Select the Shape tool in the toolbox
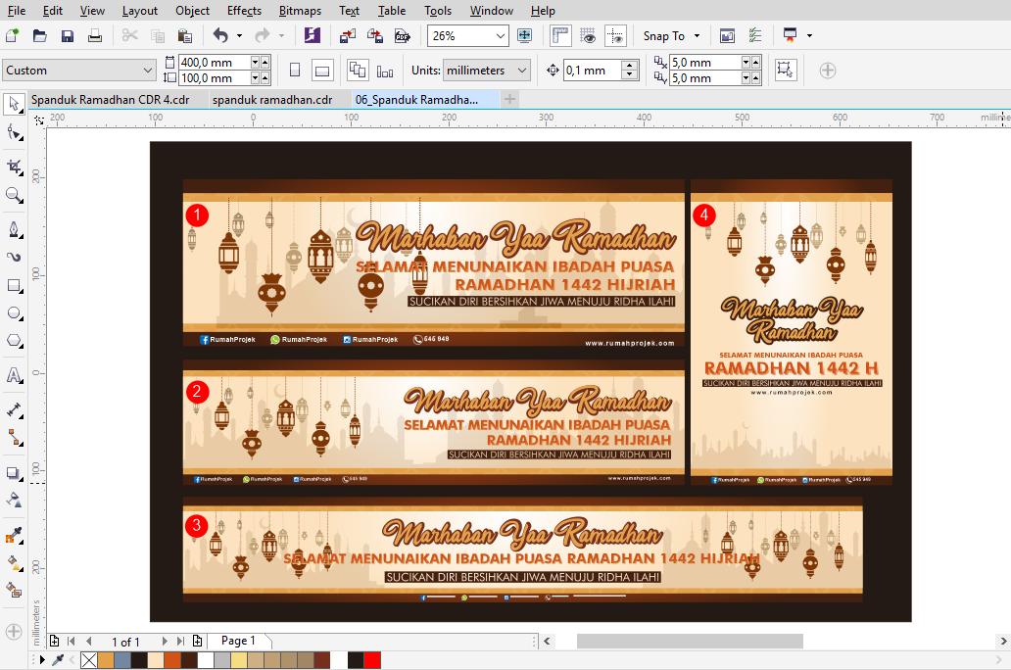The height and width of the screenshot is (670, 1011). (x=14, y=130)
